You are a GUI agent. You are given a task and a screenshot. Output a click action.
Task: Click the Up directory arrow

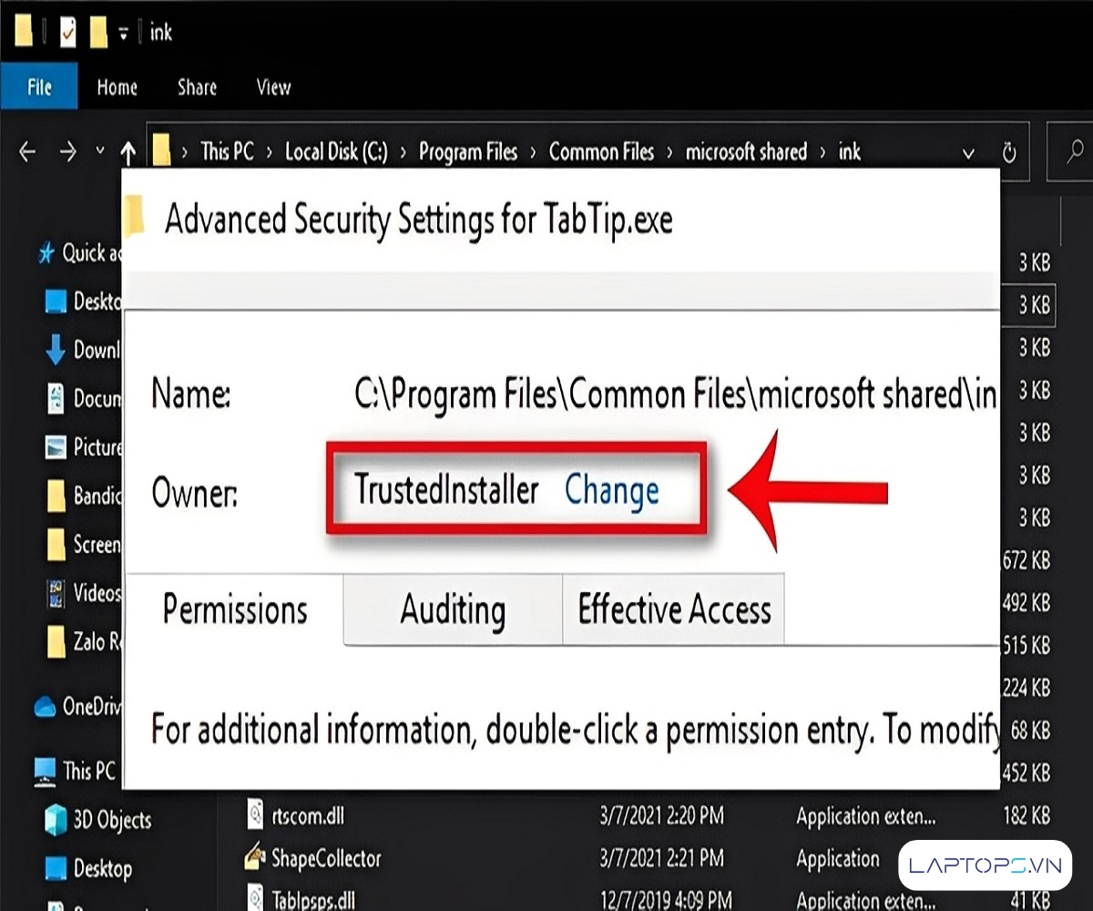pyautogui.click(x=128, y=152)
